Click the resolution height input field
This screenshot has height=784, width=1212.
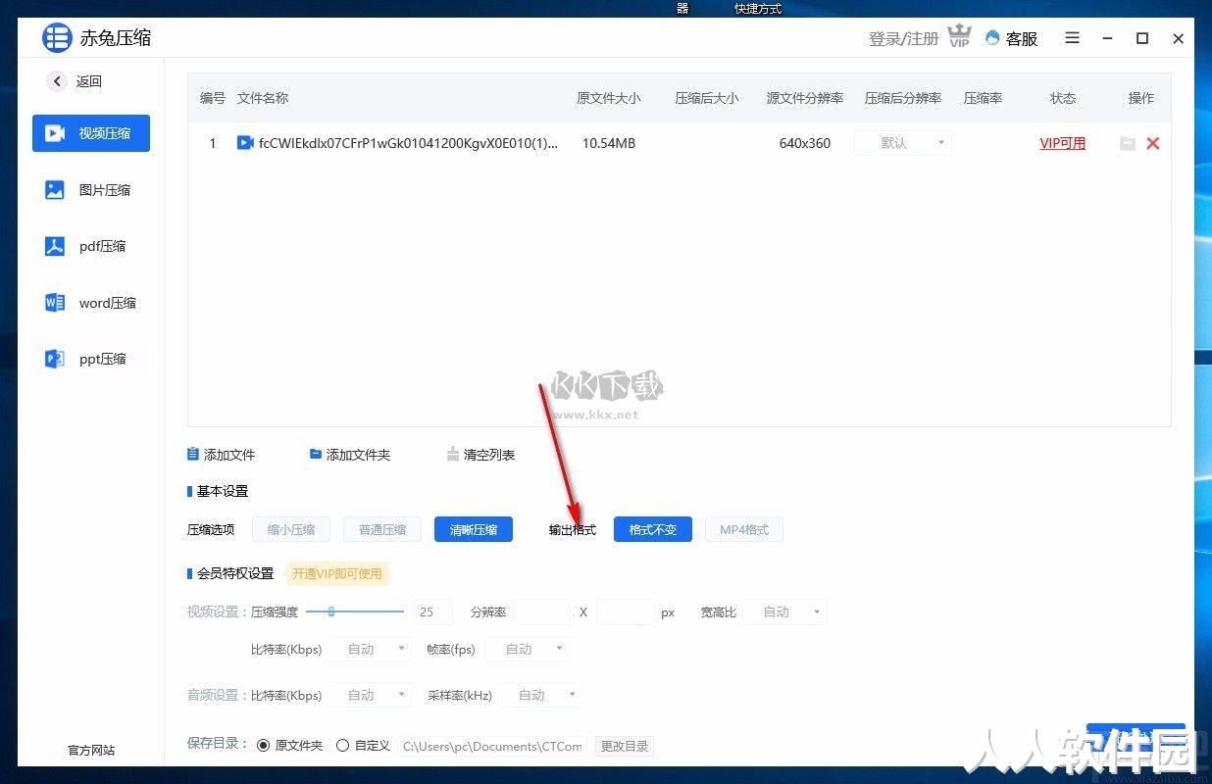[625, 612]
